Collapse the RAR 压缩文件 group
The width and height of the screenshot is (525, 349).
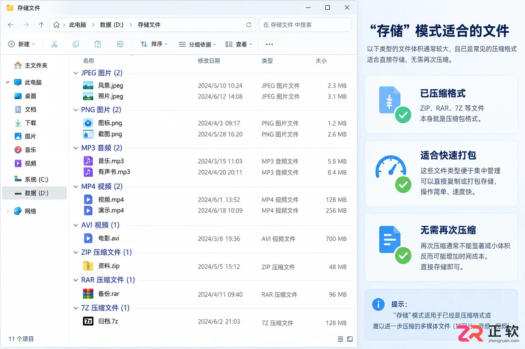(x=76, y=280)
